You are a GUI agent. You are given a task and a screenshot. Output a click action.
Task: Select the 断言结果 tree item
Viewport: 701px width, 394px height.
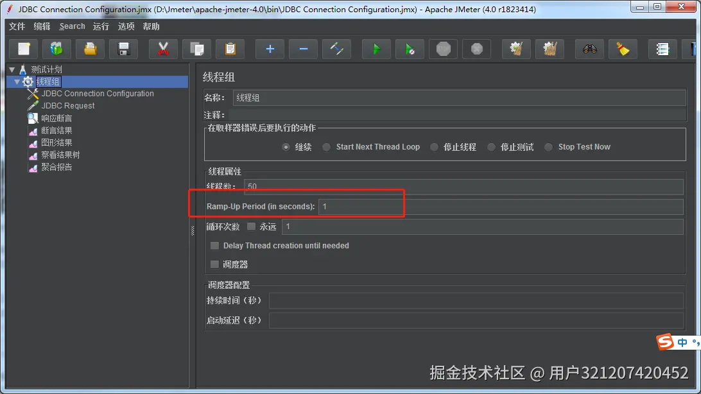[x=56, y=130]
